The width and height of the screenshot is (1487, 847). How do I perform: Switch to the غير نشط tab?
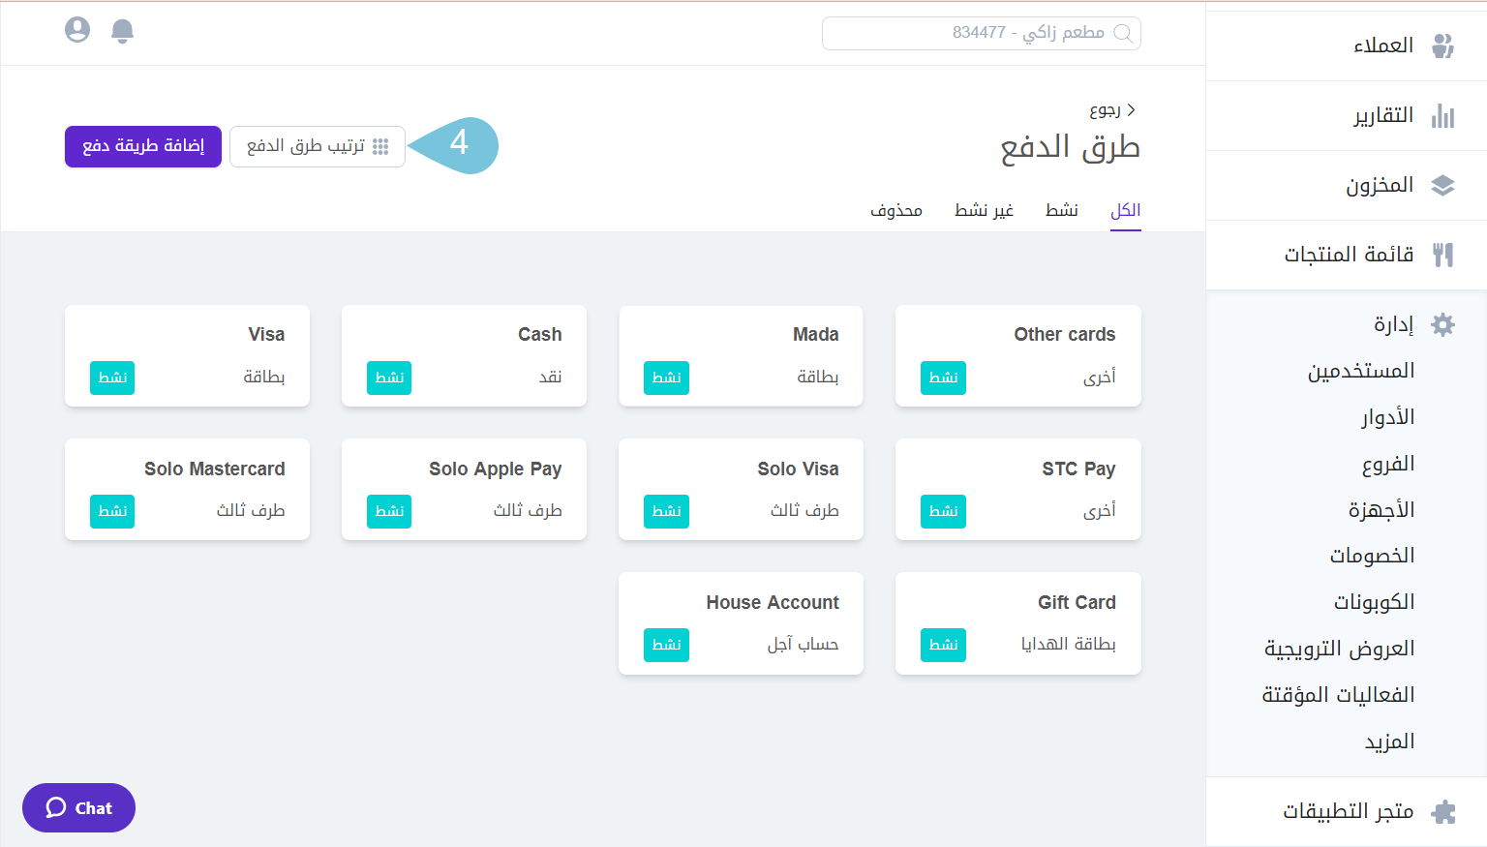[x=985, y=210]
